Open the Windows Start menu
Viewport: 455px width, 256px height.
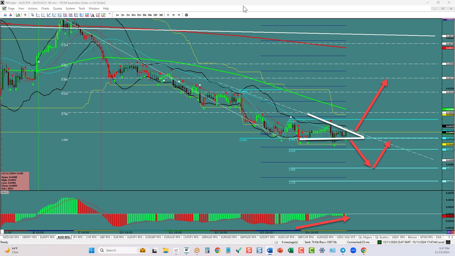(92, 250)
